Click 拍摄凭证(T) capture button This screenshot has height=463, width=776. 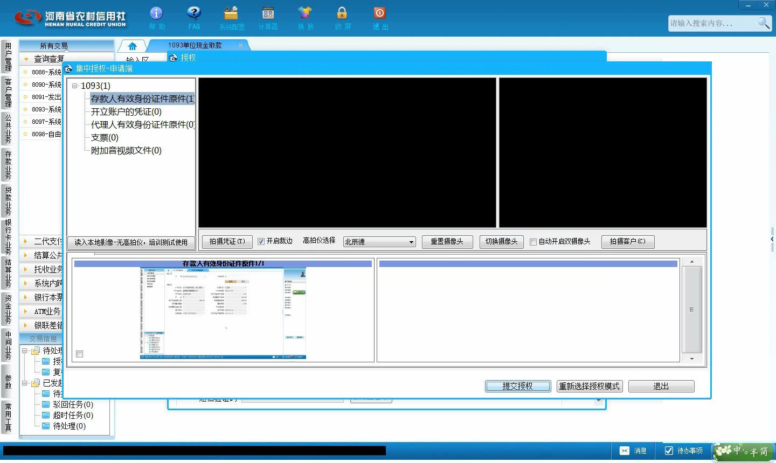click(227, 242)
